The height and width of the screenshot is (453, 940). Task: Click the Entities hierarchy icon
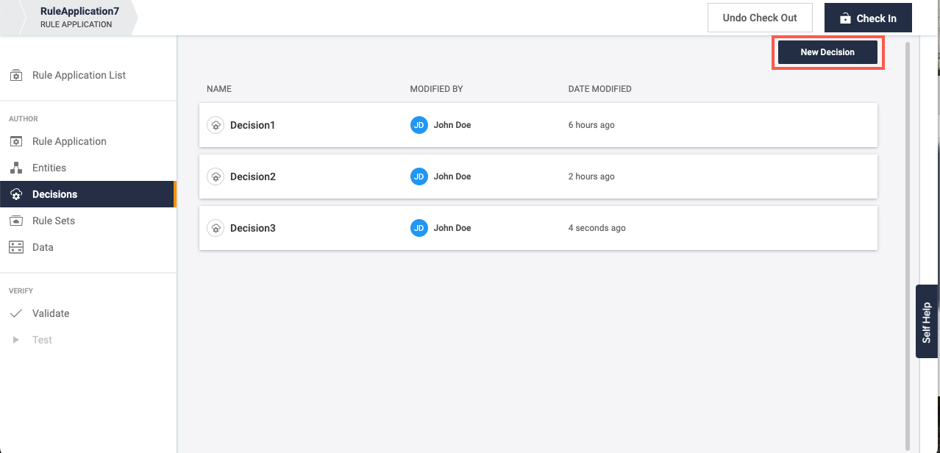(15, 168)
